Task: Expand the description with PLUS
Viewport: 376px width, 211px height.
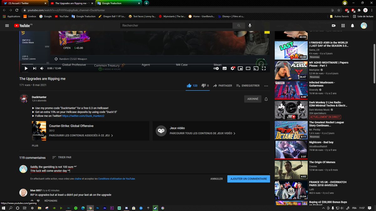Action: pos(35,146)
